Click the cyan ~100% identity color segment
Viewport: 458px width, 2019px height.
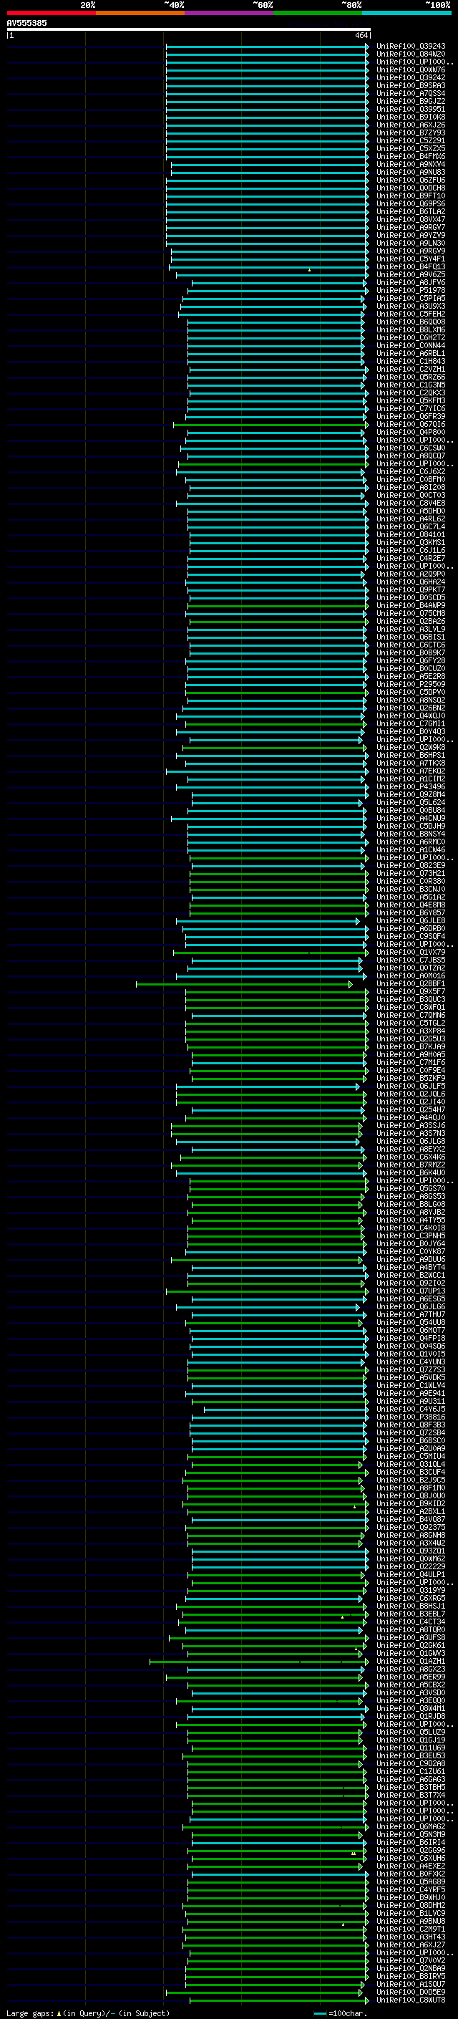407,13
